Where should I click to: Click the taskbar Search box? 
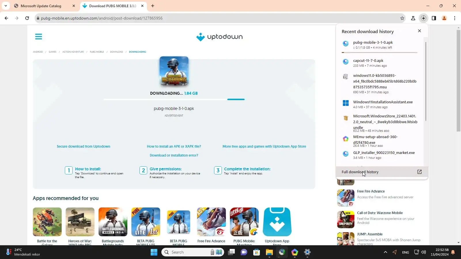(193, 252)
